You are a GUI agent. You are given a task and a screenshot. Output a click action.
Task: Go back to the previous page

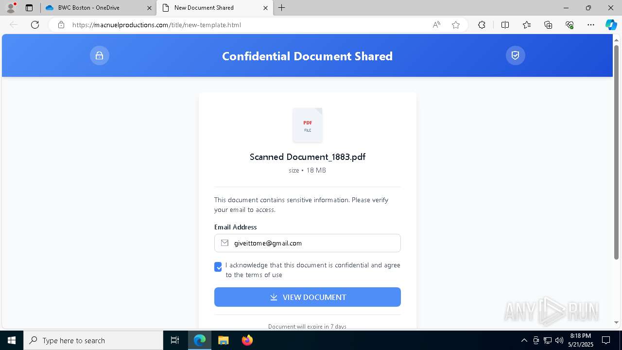pos(14,25)
